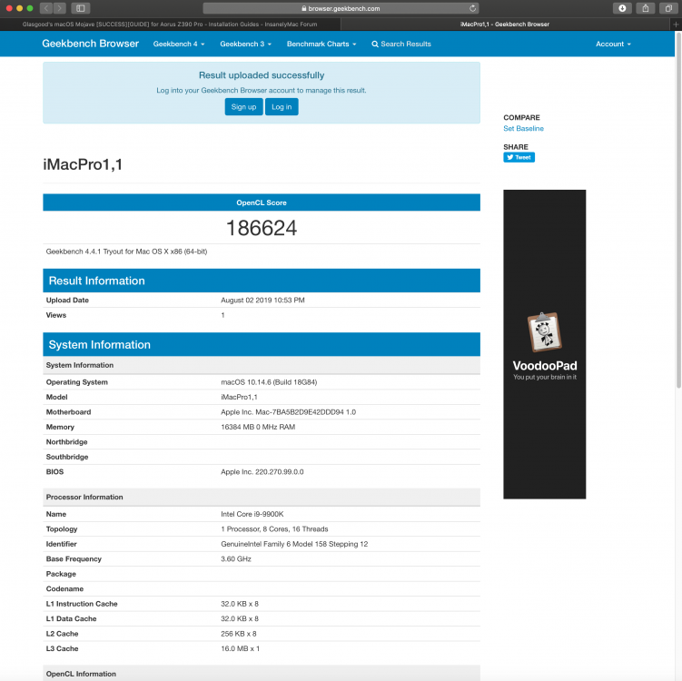
Task: Select base frequency '3.60 GHz'
Action: [236, 558]
